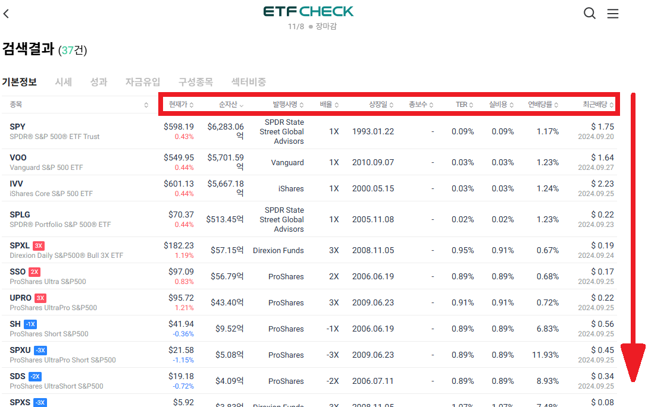Click Vanguard S&P 500 ETF name
This screenshot has height=407, width=648.
[46, 168]
